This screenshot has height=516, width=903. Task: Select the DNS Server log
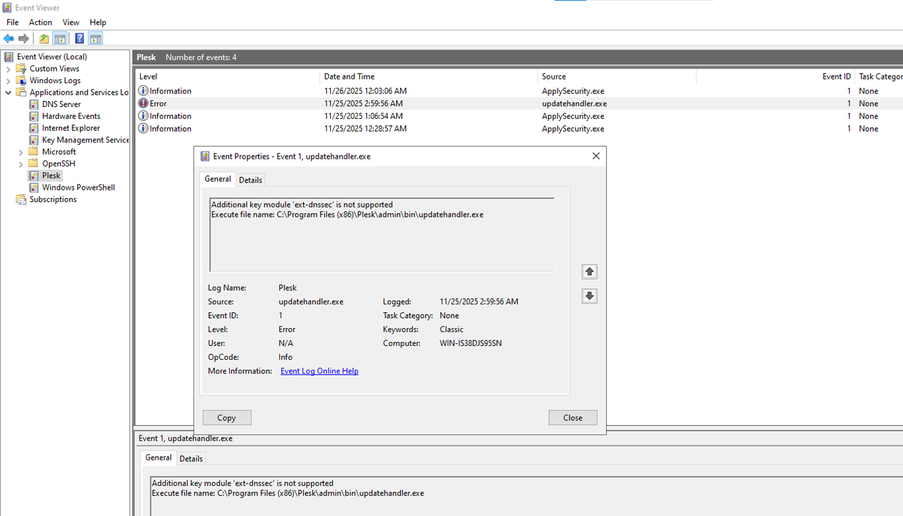(x=61, y=104)
